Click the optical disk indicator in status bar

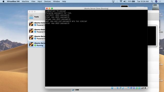tap(115, 88)
